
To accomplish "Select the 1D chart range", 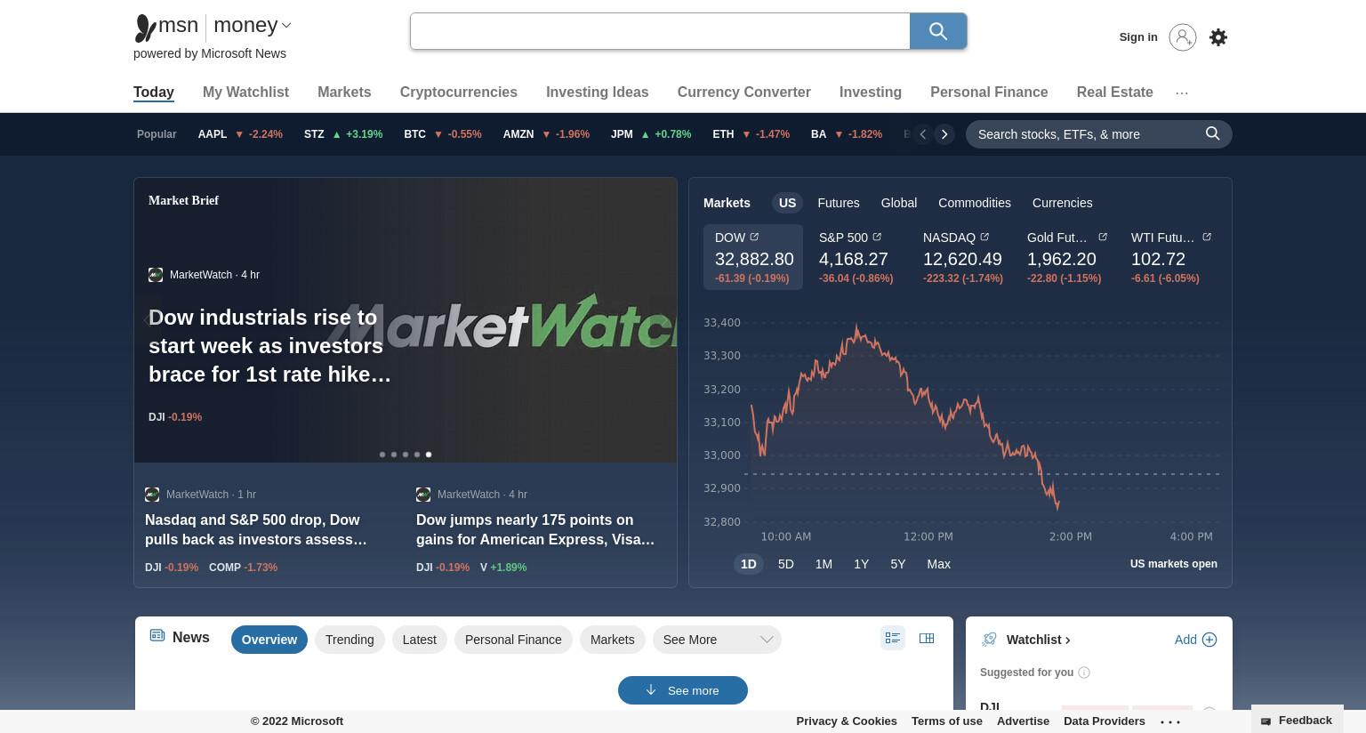I will (x=748, y=564).
